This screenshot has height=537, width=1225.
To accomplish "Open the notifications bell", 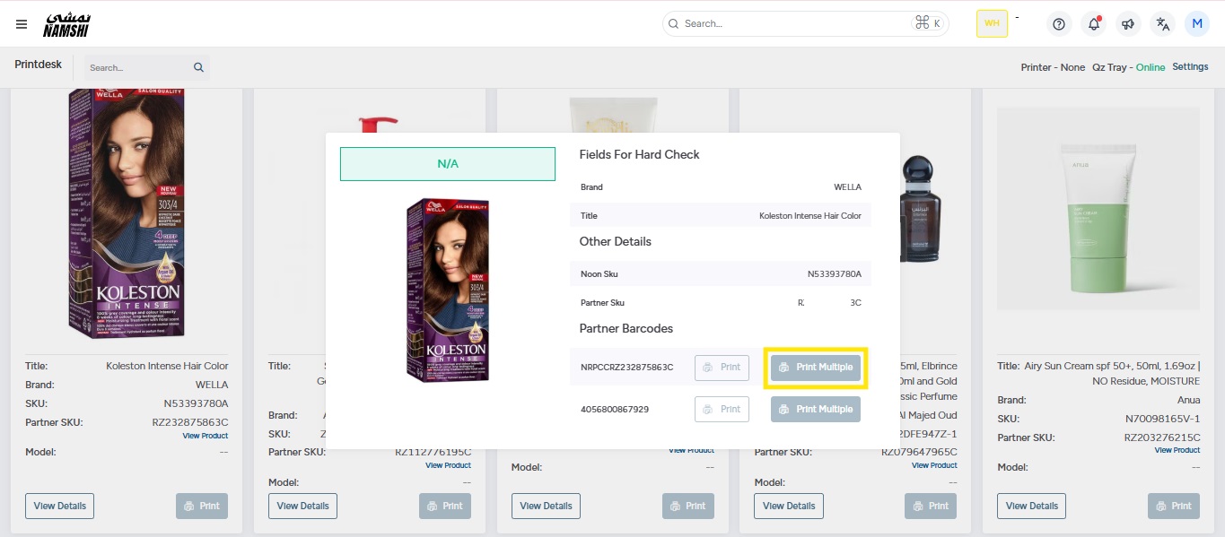I will coord(1094,24).
